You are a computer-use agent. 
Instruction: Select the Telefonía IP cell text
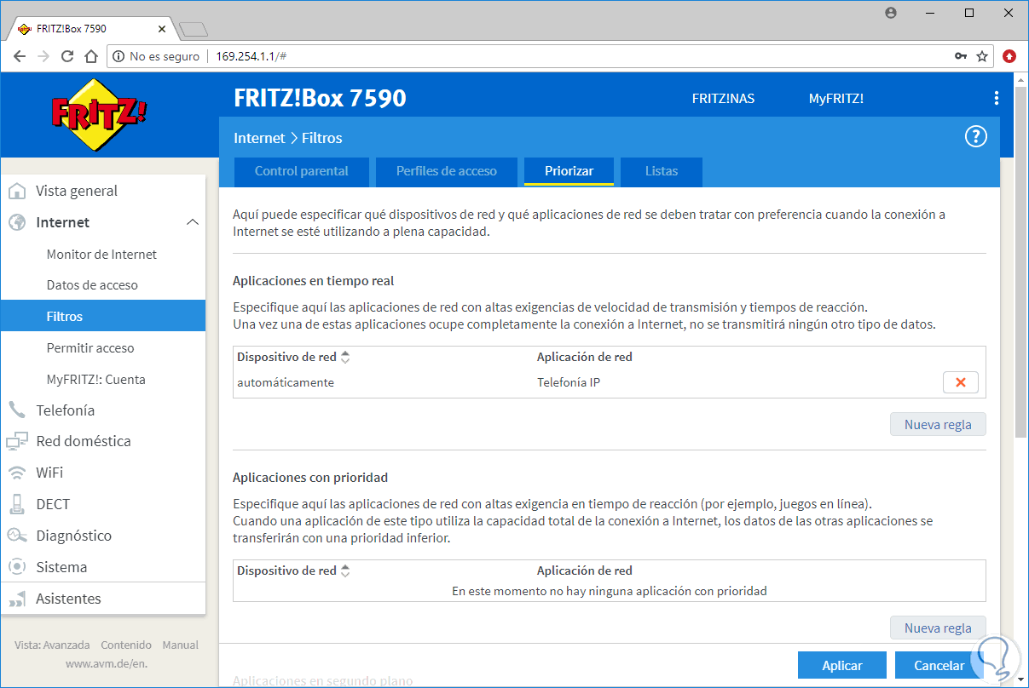coord(569,382)
